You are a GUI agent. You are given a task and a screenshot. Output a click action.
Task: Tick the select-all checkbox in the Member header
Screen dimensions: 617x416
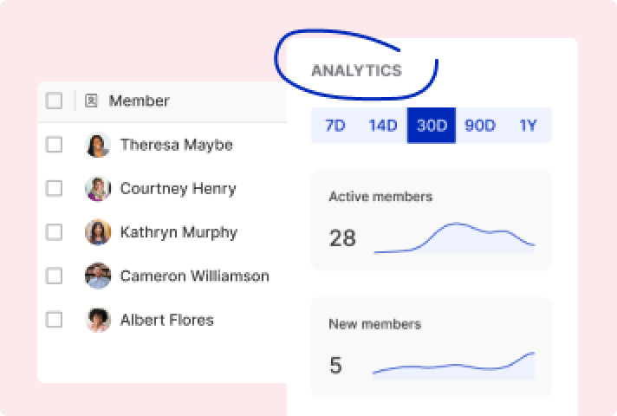click(54, 101)
